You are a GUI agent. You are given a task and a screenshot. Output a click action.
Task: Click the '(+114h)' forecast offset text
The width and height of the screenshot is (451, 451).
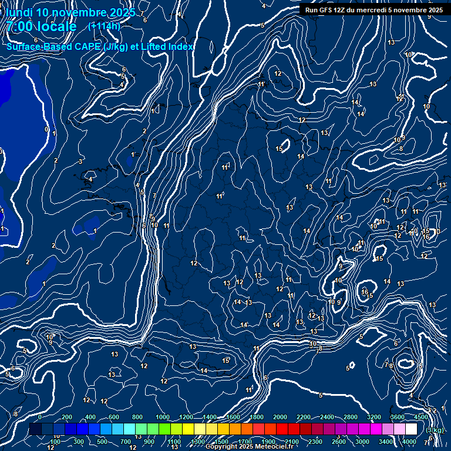[x=104, y=26]
